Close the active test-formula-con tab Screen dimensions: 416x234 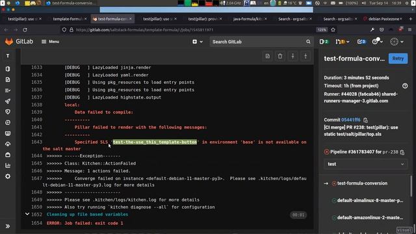coord(131,19)
